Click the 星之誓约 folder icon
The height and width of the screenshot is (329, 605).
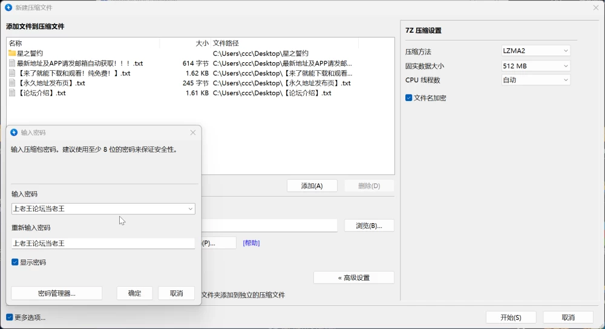coord(12,53)
